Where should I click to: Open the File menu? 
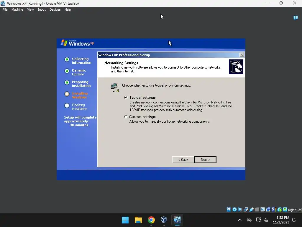(x=5, y=9)
